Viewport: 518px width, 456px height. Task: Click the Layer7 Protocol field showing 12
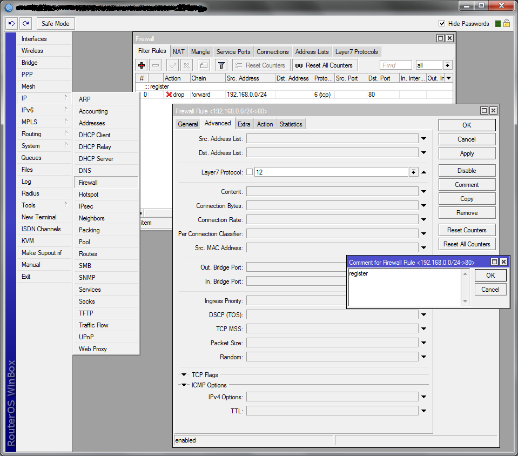[331, 172]
